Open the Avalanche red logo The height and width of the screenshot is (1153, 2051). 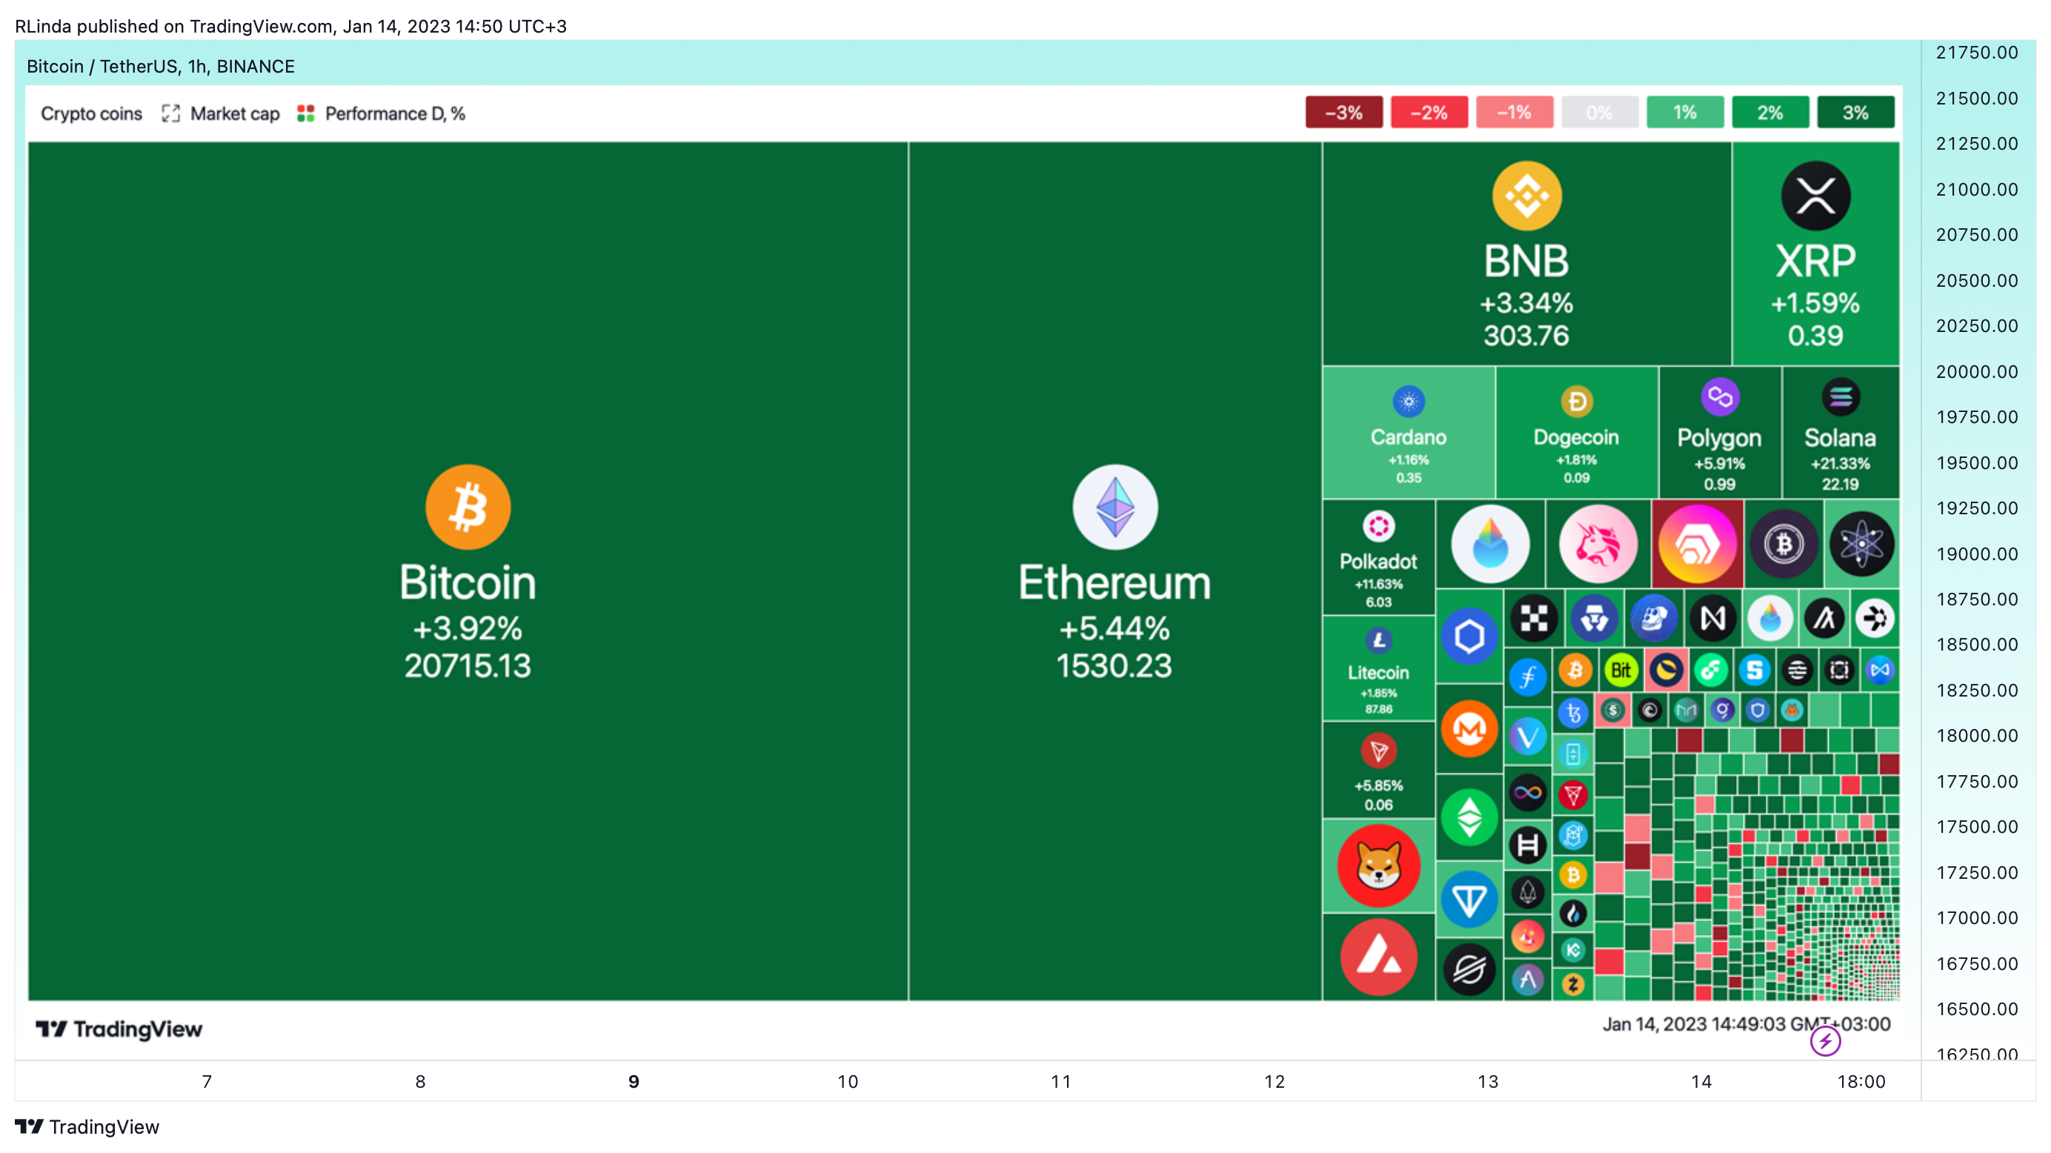(x=1378, y=957)
